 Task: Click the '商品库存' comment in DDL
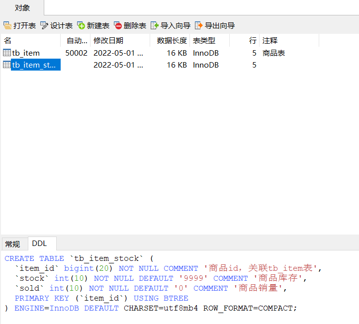click(x=278, y=278)
